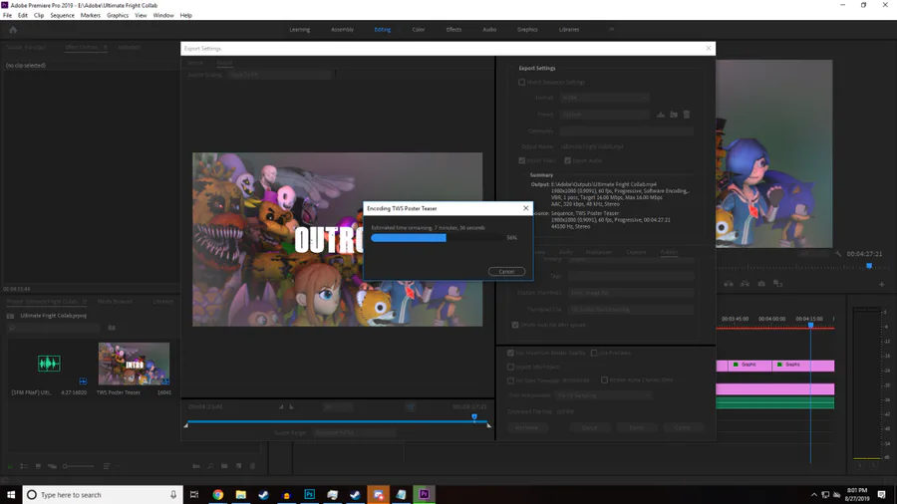Screen dimensions: 897x504
Task: Toggle Set Start Timecode checkbox
Action: [510, 380]
